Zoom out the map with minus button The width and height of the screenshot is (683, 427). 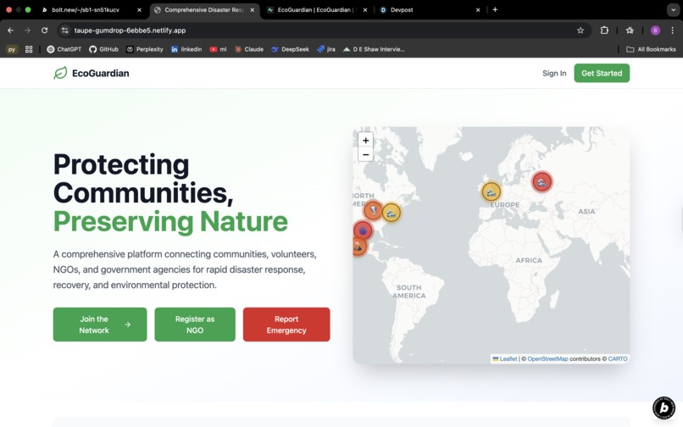[x=366, y=155]
